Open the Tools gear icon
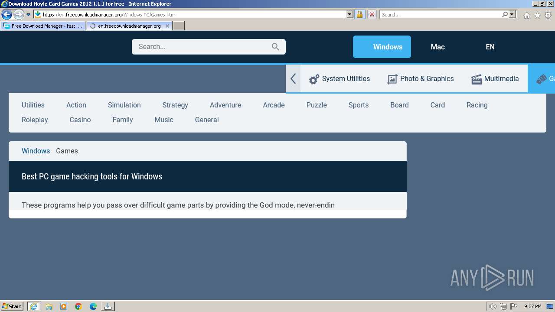The image size is (555, 312). (x=548, y=15)
